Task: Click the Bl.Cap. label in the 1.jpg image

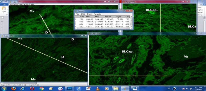Action: tap(128, 52)
